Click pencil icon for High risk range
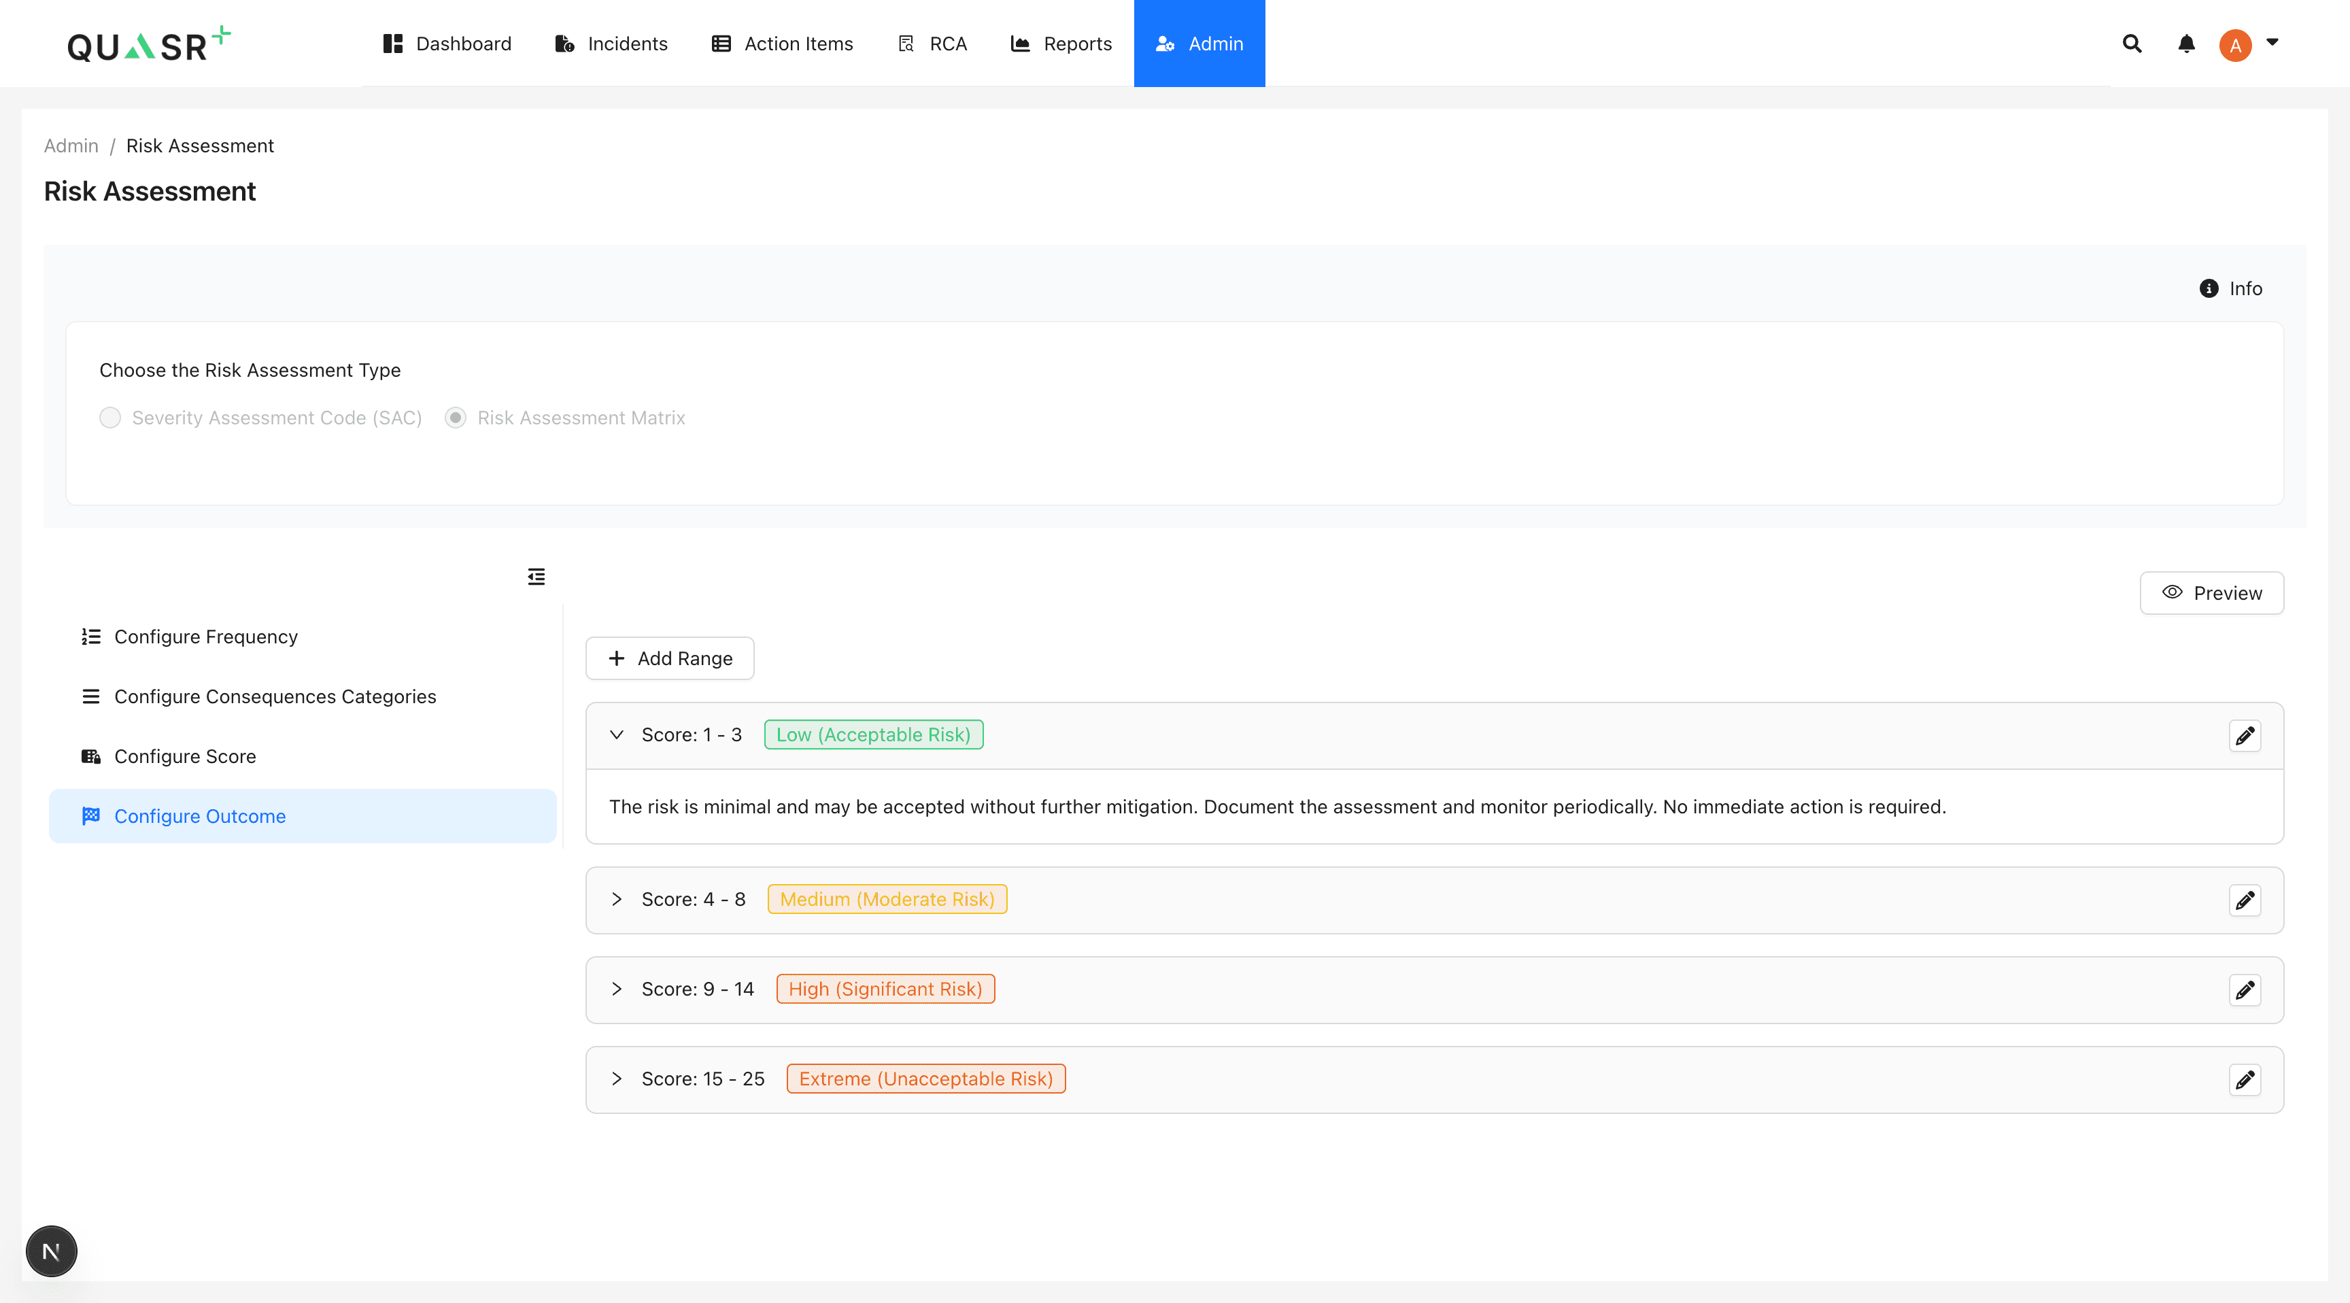This screenshot has height=1303, width=2350. click(2244, 990)
